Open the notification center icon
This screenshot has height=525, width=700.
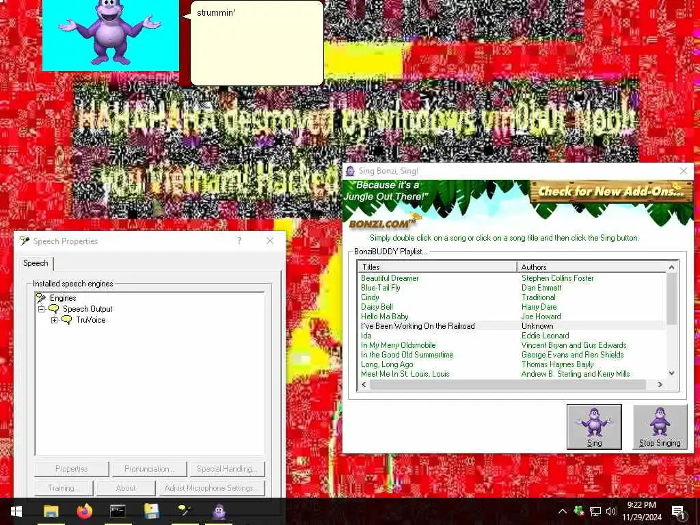click(678, 511)
